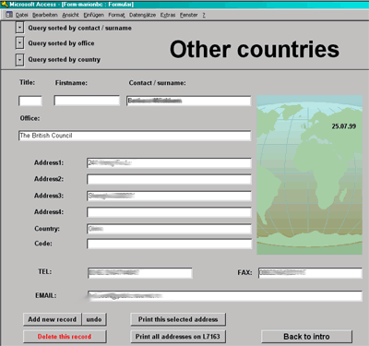Click the Country input field
The width and height of the screenshot is (369, 346).
tap(169, 229)
